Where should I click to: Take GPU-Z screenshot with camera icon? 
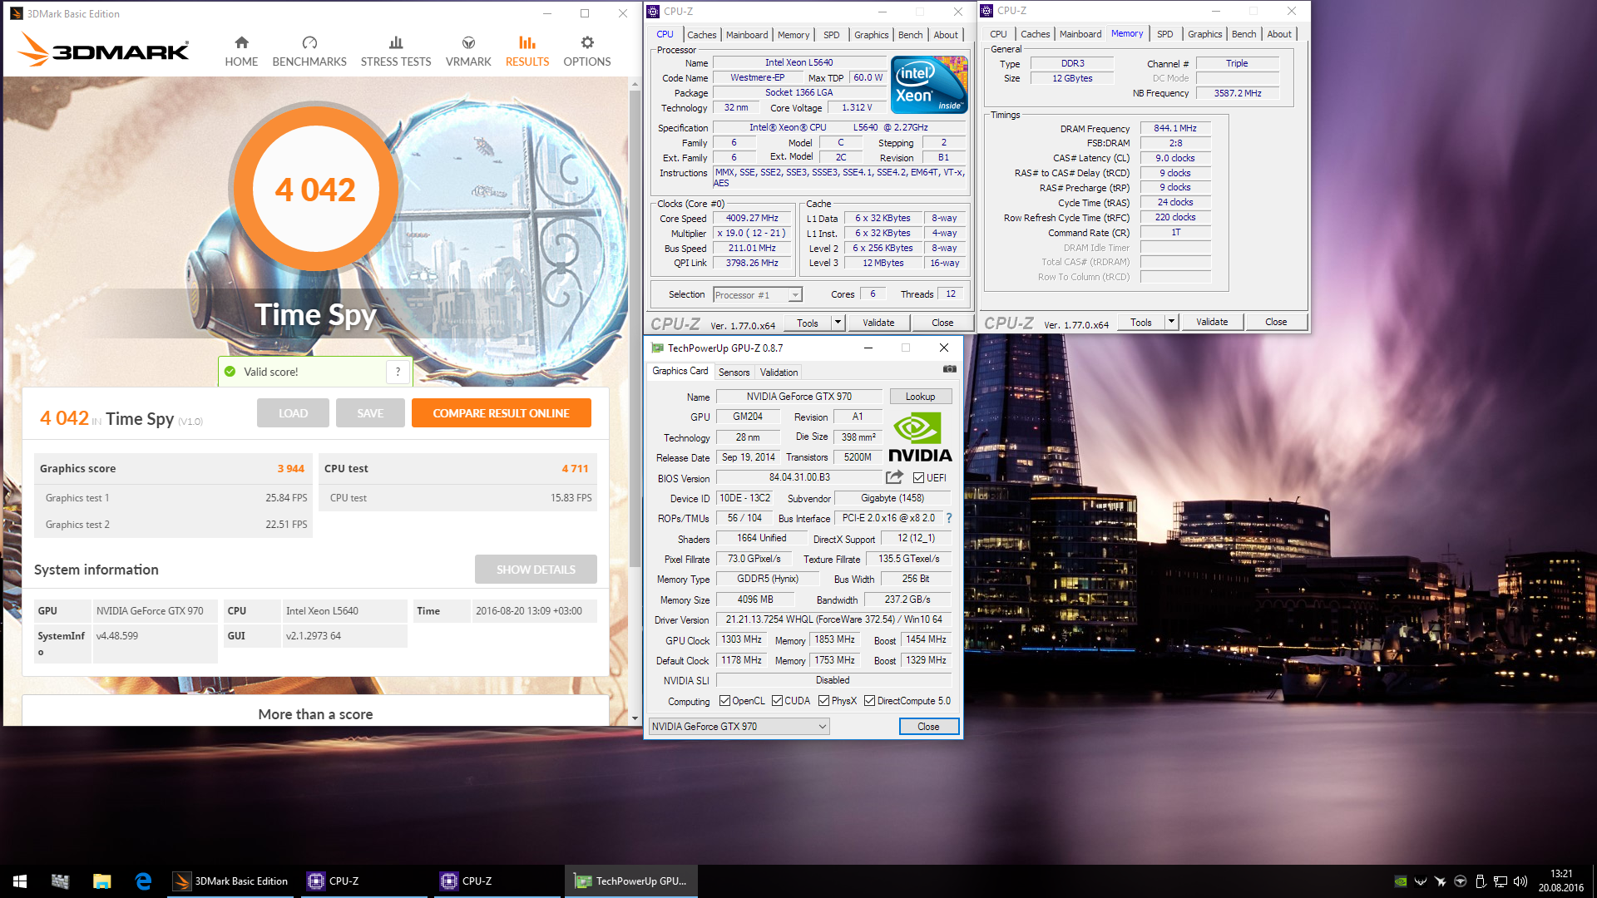click(949, 369)
